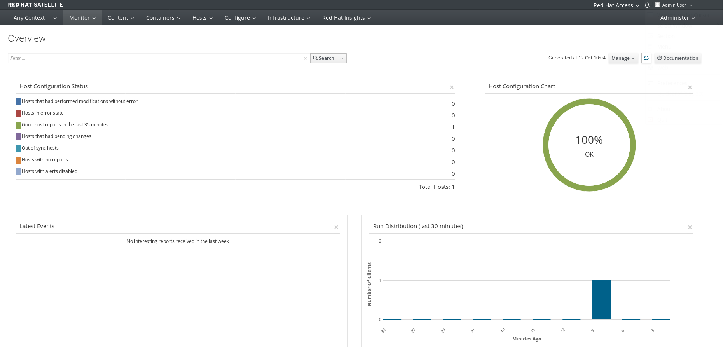Close the Latest Events widget
Viewport: 723px width, 349px height.
pos(336,227)
